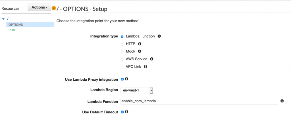Click info icon beside HTTP option
291x123 pixels.
pos(140,44)
